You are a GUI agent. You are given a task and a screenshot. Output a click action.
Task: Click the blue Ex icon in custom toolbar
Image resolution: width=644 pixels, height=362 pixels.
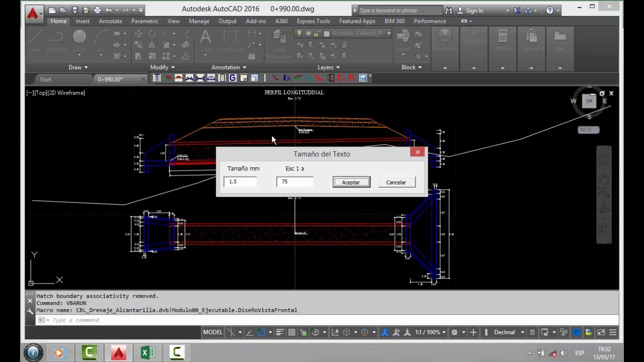pos(287,78)
